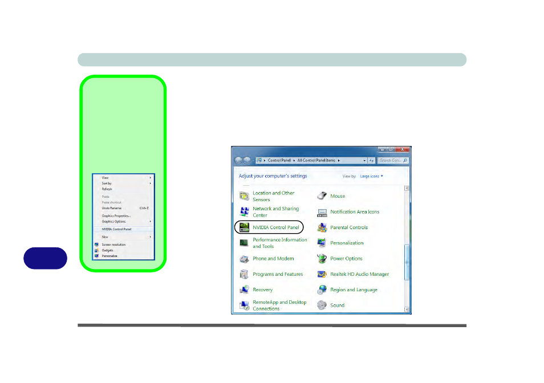Expand the arrow after Control Panel breadcrumb
This screenshot has width=544, height=383.
(294, 161)
